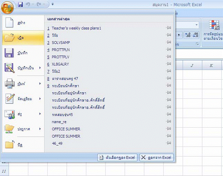Click the blank page icon for สร้าง
The height and width of the screenshot is (176, 223).
(x=9, y=22)
